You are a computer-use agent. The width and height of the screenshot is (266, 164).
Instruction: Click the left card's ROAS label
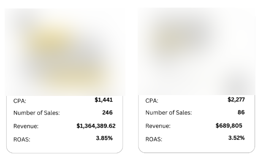point(22,139)
